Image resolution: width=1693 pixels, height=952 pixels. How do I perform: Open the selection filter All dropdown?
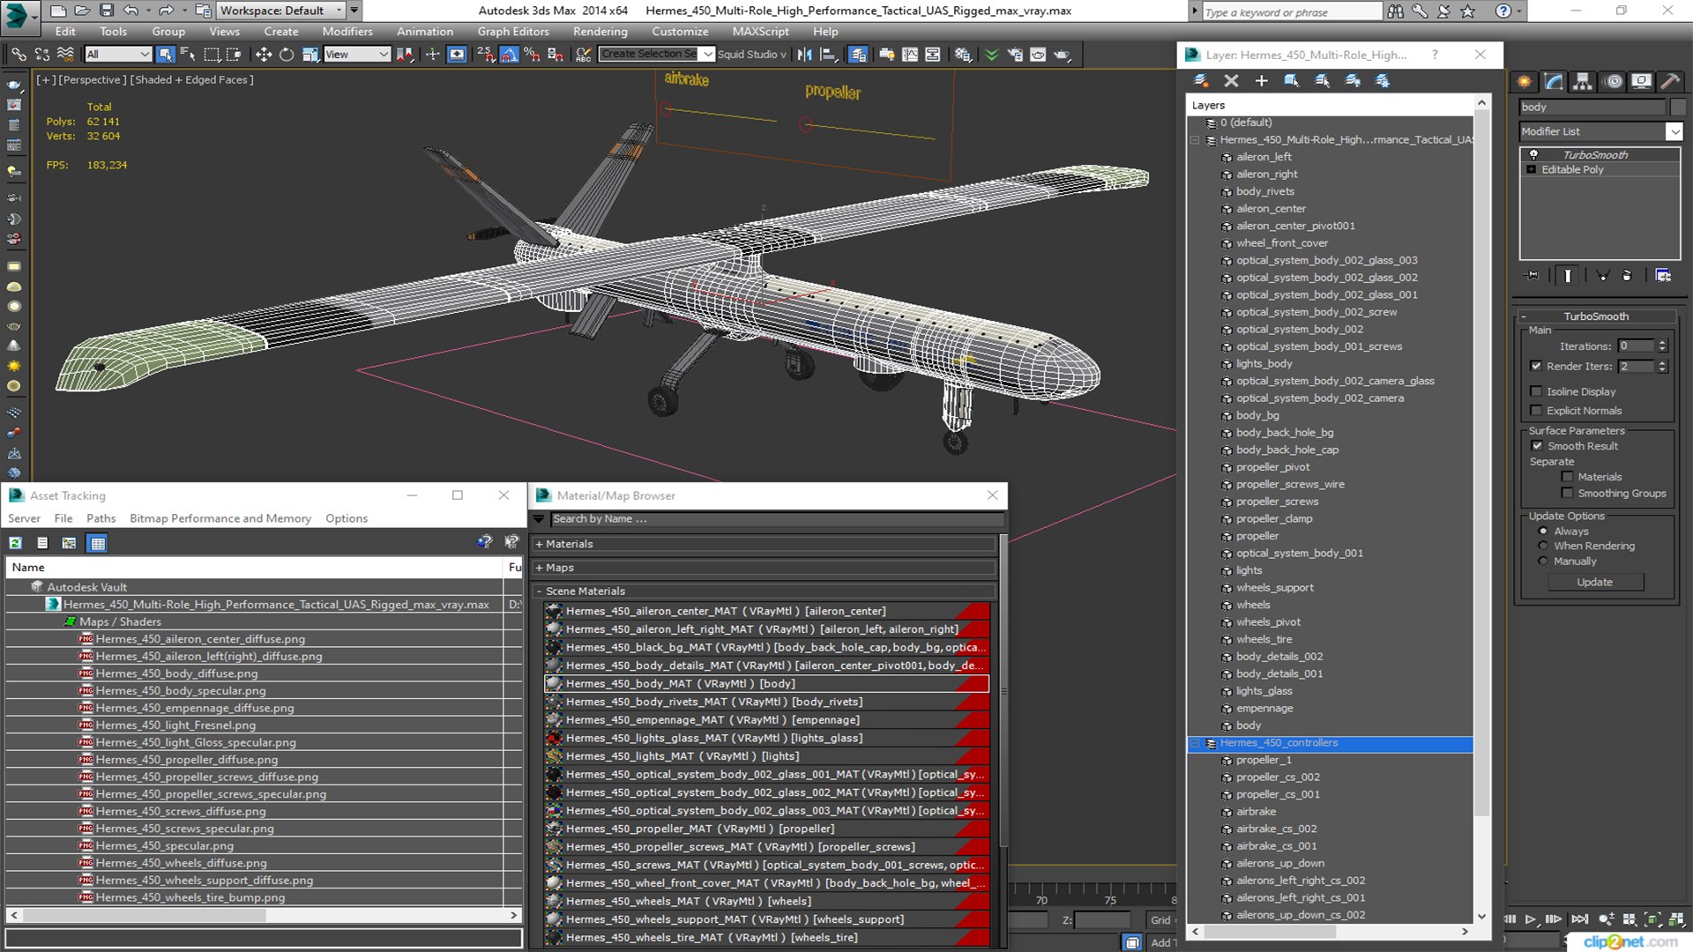point(118,55)
